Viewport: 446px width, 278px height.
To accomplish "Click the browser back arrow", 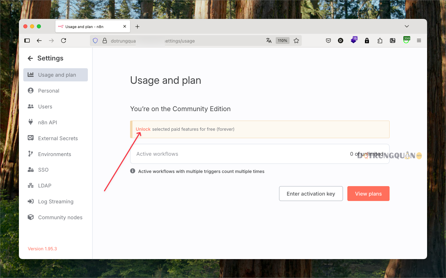I will [39, 41].
